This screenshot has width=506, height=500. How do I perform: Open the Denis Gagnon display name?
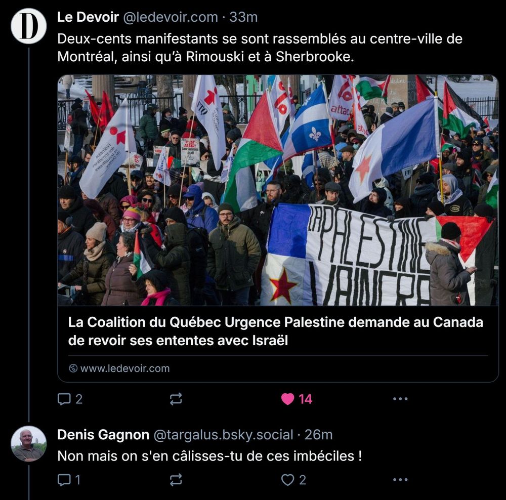[103, 435]
